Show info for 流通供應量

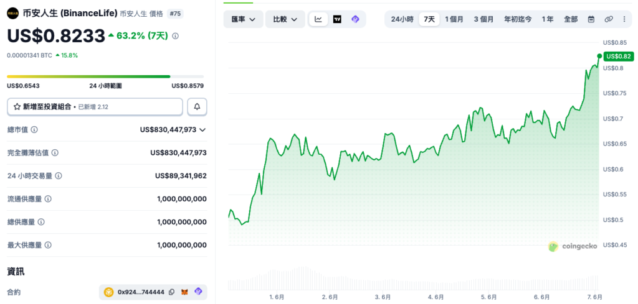[x=48, y=200]
